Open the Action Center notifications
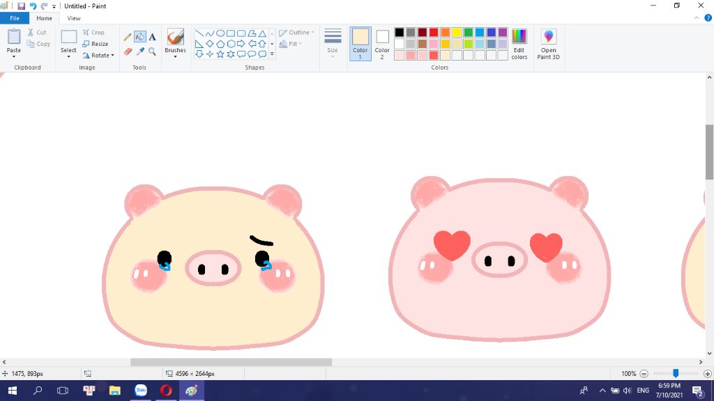 point(698,391)
